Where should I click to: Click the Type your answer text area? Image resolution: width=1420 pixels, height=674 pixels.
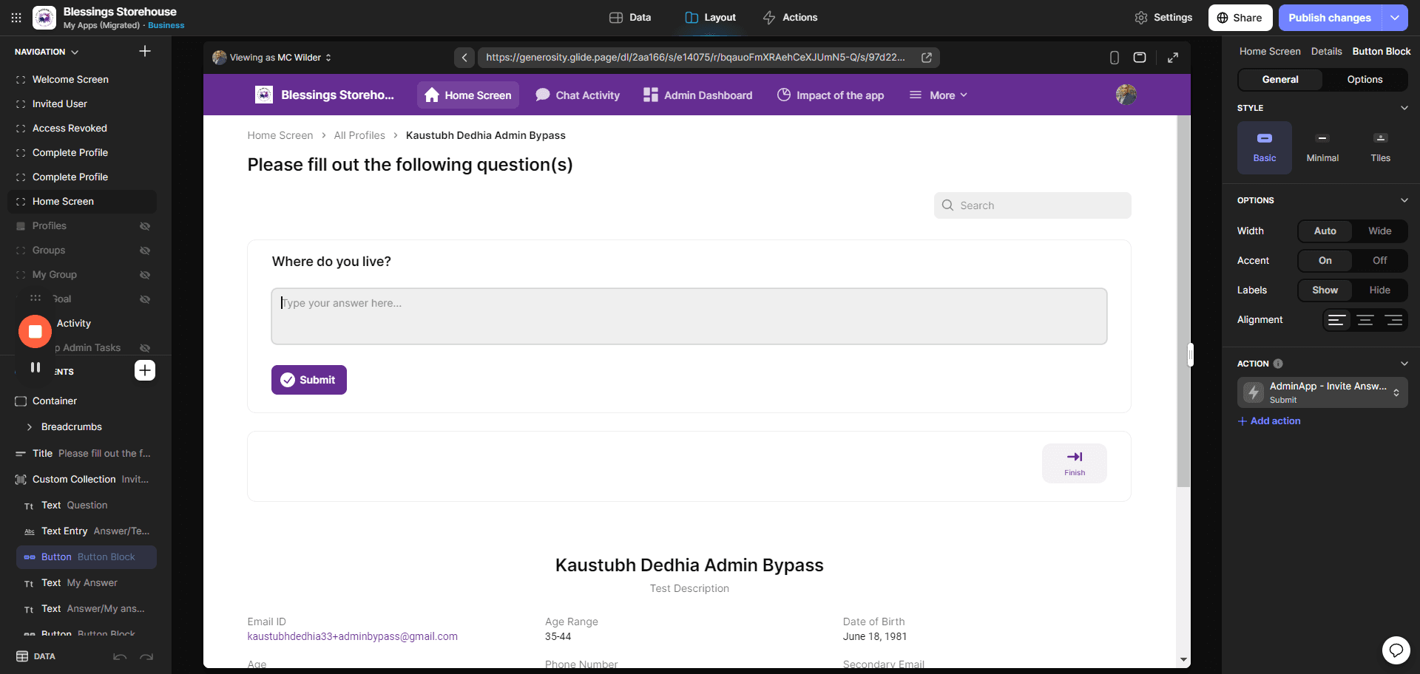point(689,316)
